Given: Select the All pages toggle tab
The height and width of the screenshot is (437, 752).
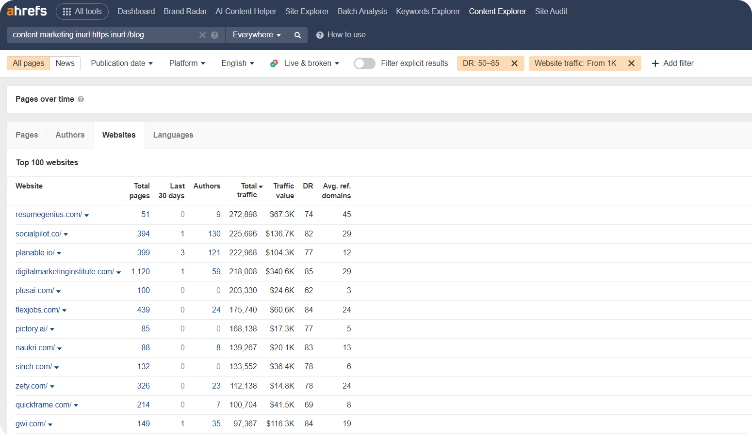Looking at the screenshot, I should (x=28, y=63).
